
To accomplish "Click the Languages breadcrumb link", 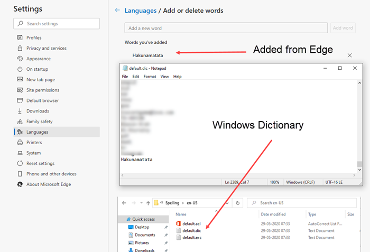I will 141,11.
